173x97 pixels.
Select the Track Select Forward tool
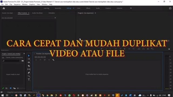tap(29, 59)
